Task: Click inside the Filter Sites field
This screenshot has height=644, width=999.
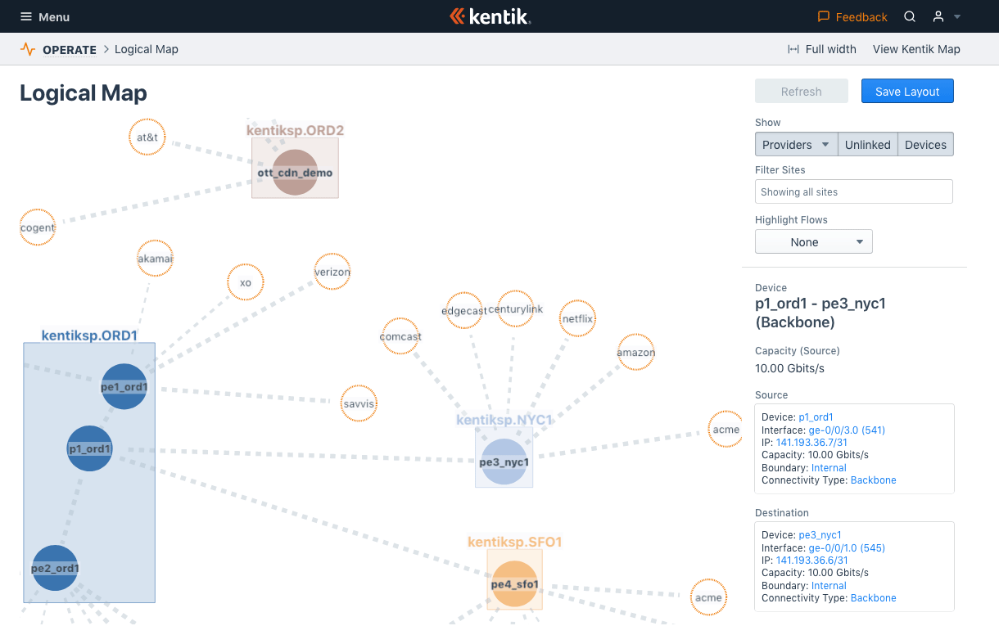Action: pyautogui.click(x=853, y=191)
